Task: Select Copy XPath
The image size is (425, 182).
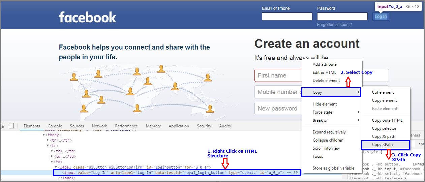Action: tap(386, 145)
